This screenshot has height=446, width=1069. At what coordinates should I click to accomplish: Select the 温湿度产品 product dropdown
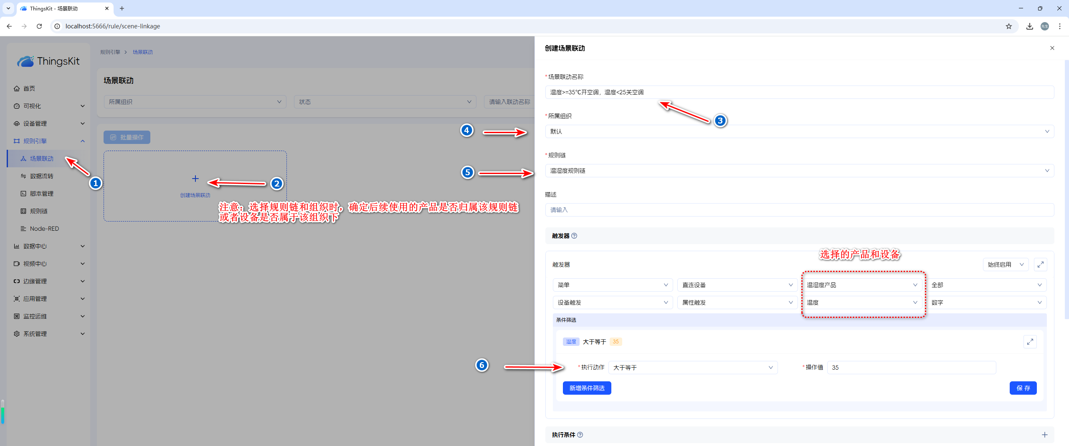point(862,285)
